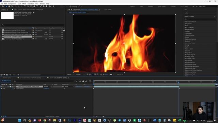Click the Toggle Switches / Modes button
This screenshot has height=123, width=218.
click(52, 116)
